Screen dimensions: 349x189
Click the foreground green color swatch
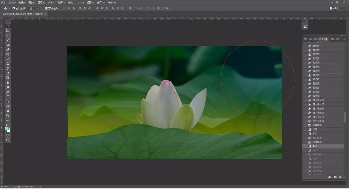[x=7, y=128]
